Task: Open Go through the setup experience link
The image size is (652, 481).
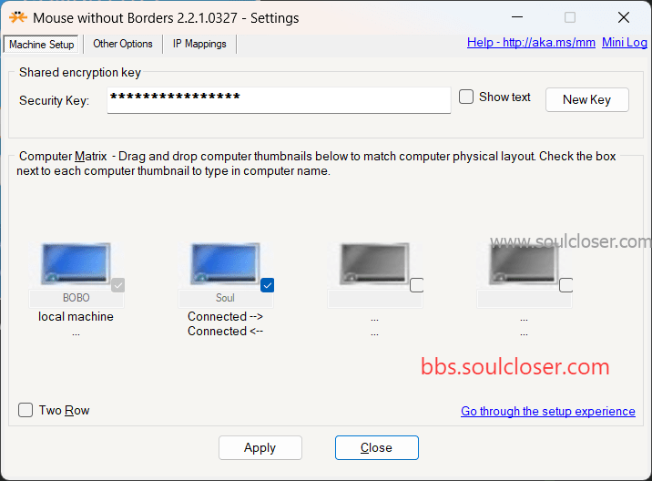Action: 548,411
